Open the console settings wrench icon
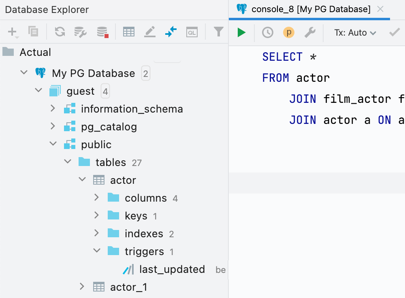Screen dimensions: 405x298 [x=310, y=32]
